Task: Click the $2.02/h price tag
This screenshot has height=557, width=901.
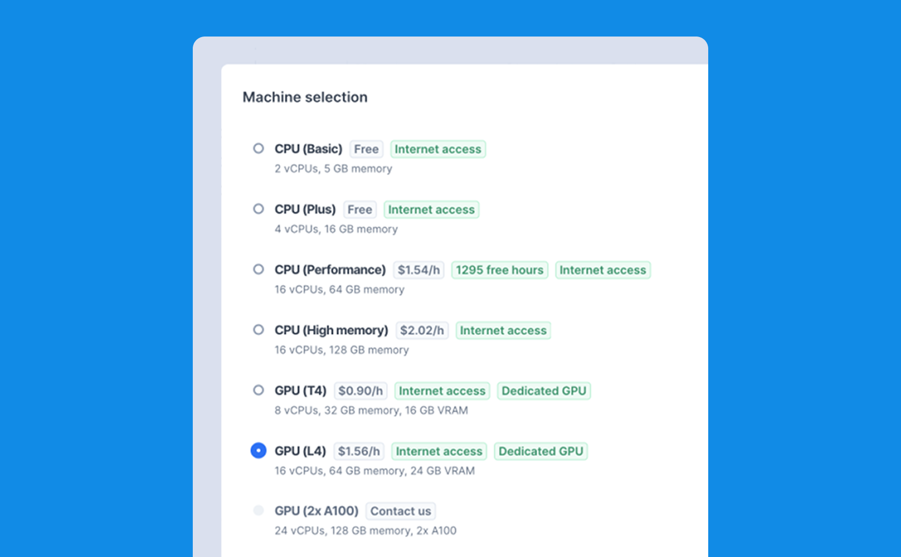Action: pos(422,330)
